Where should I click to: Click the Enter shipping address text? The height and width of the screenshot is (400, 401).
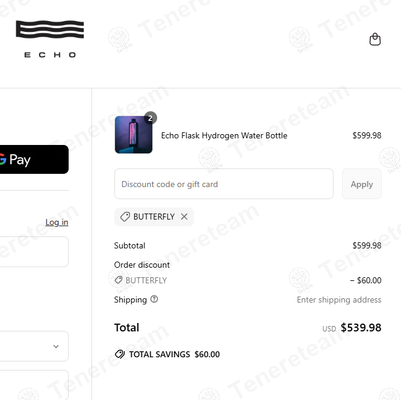(339, 300)
